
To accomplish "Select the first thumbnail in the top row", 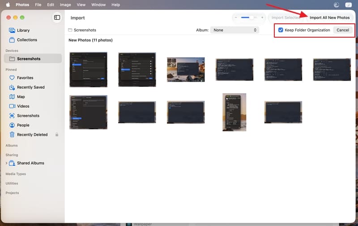I will coord(88,70).
